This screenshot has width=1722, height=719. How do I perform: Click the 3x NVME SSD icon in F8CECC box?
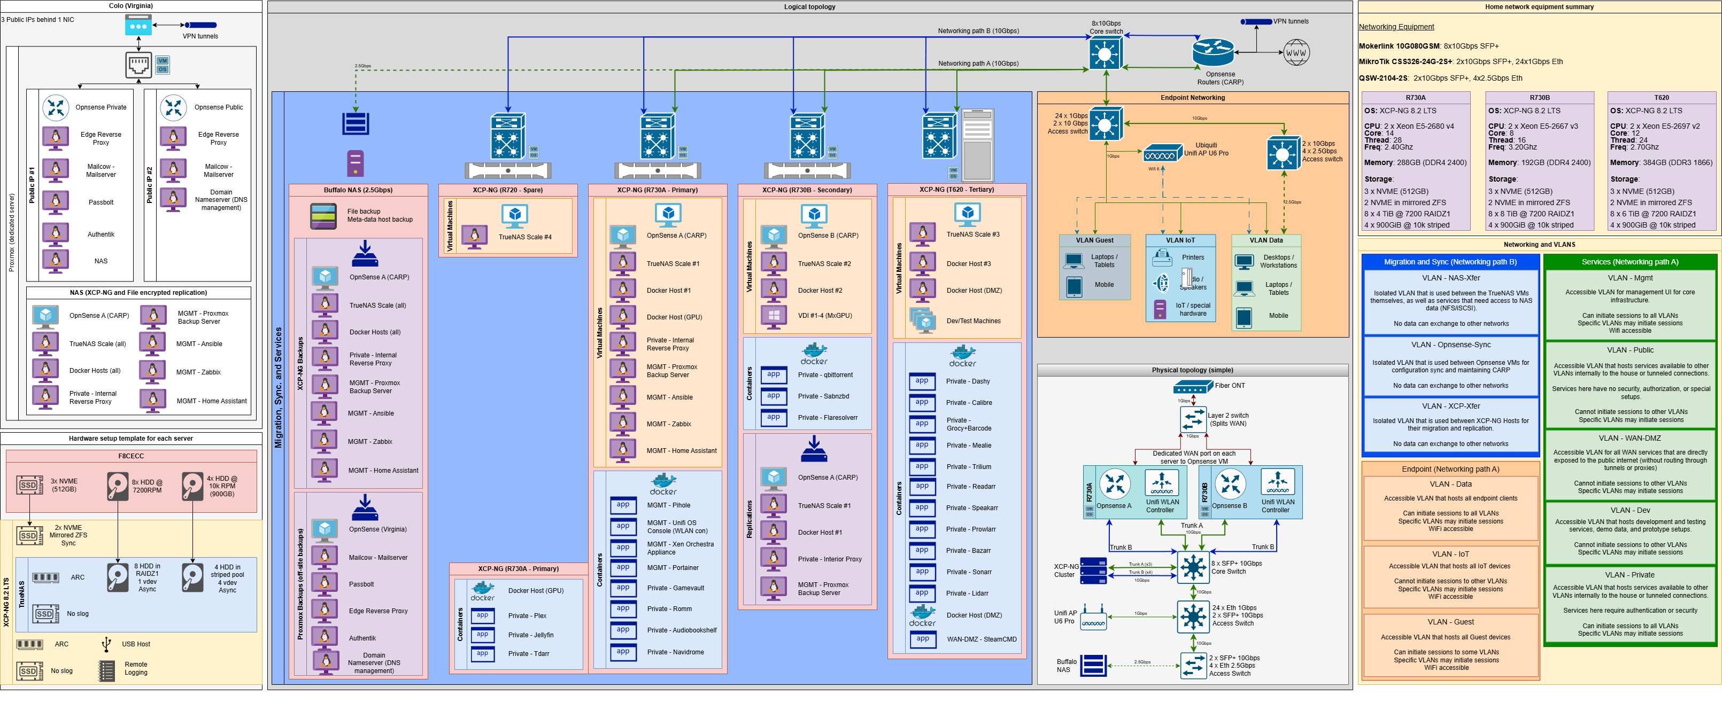(29, 485)
